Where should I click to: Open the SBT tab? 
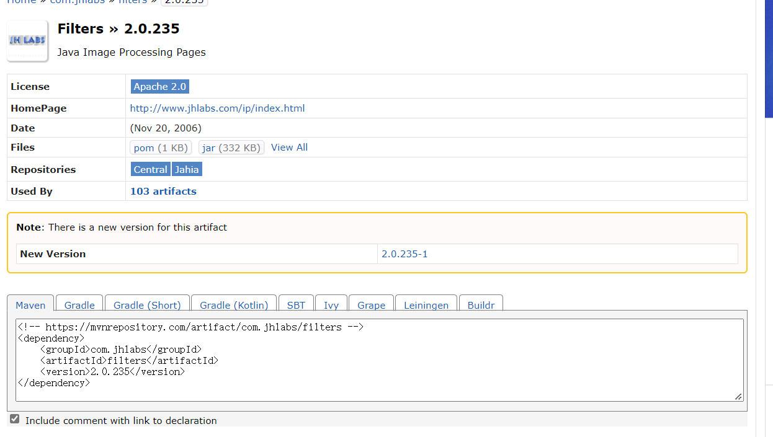[x=296, y=304]
